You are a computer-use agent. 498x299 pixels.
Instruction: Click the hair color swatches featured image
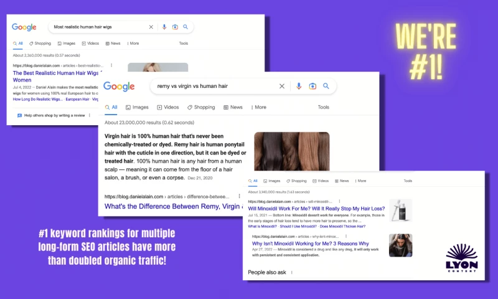click(291, 151)
